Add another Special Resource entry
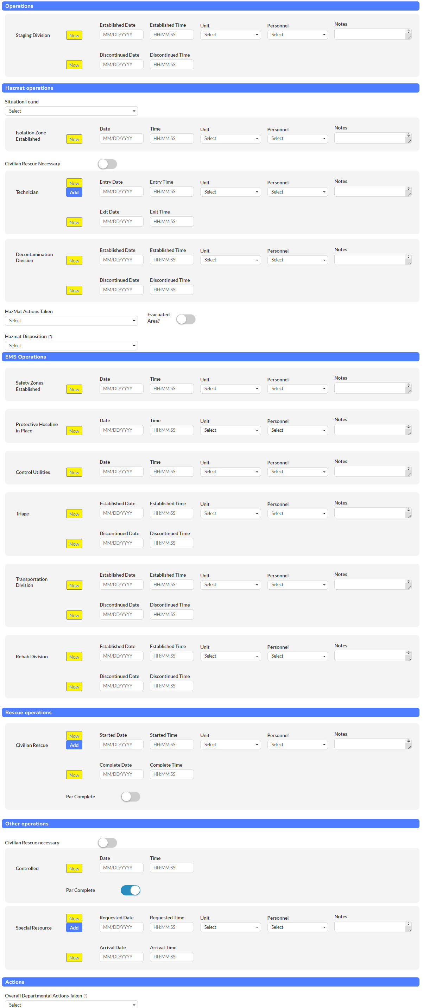 (74, 928)
